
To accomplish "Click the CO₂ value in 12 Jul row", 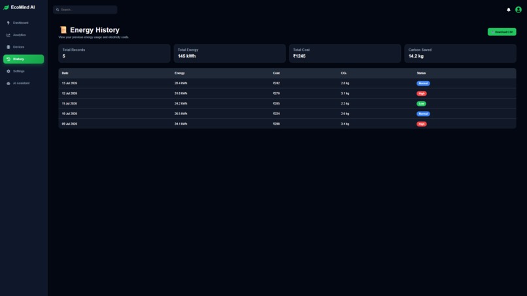I will point(345,93).
